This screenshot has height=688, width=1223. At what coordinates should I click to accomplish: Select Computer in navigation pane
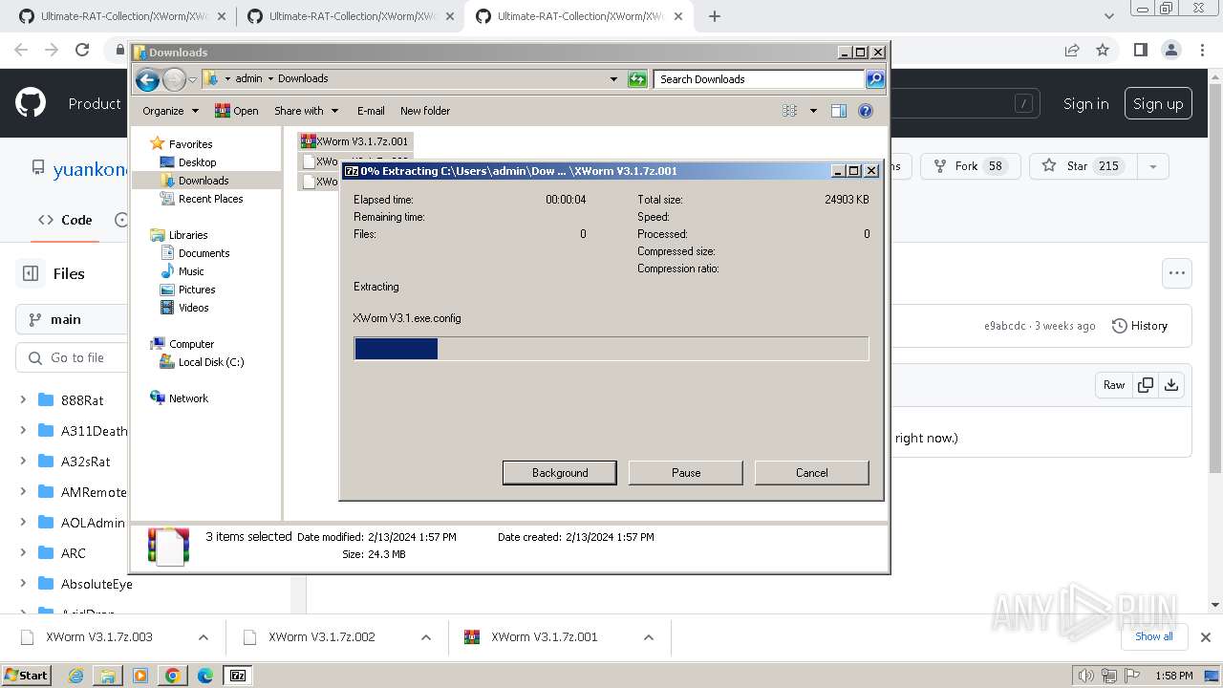click(191, 344)
